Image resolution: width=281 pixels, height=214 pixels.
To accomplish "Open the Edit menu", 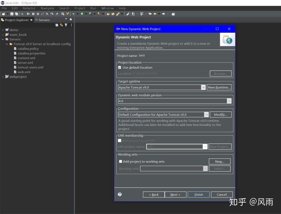I will point(15,8).
